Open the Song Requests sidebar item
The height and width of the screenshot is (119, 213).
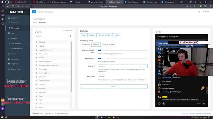click(16, 43)
